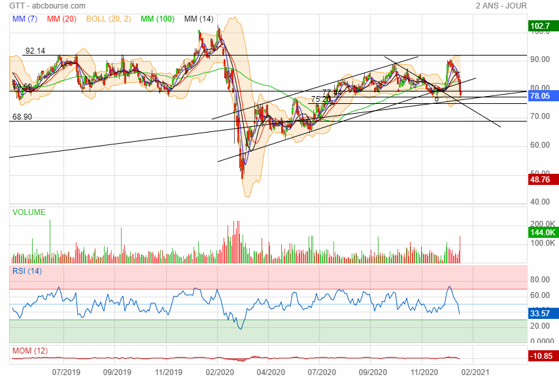Click the 09/2020 date axis label
The image size is (559, 379).
[373, 372]
